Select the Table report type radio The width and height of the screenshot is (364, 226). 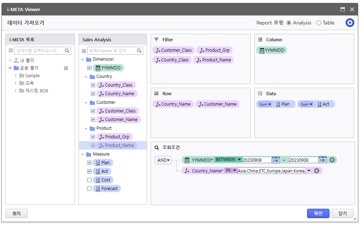319,23
